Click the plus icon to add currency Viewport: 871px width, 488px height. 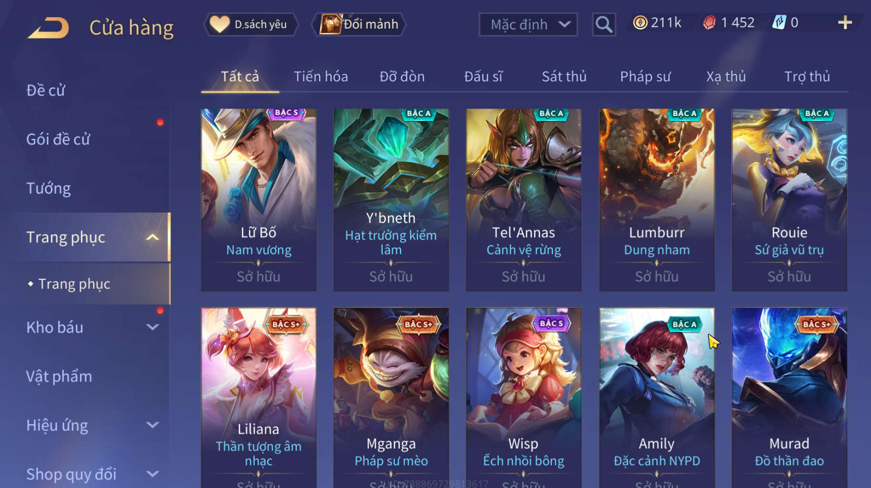(845, 23)
